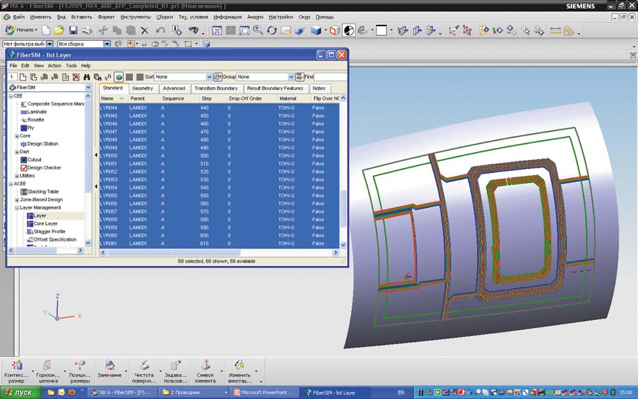This screenshot has height=399, width=638.
Task: Click the Delete X icon in NX toolbar
Action: (x=144, y=31)
